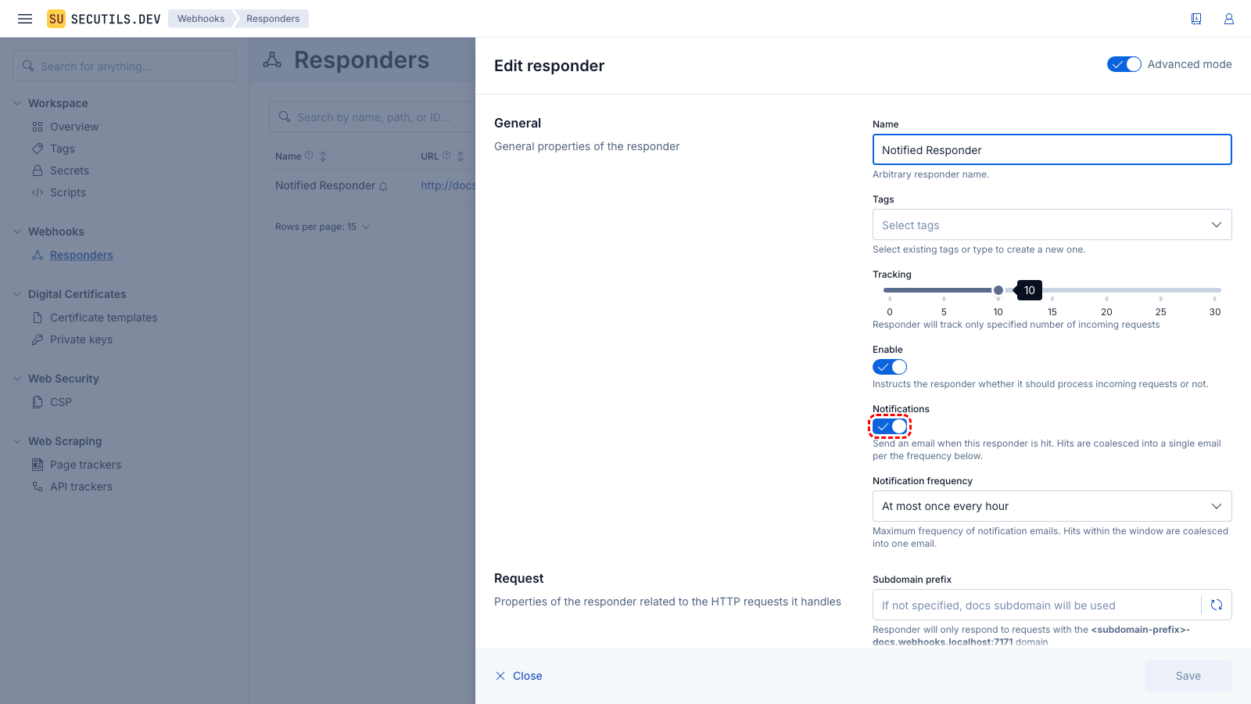Collapse the Web Scraping section
This screenshot has height=704, width=1251.
point(17,441)
